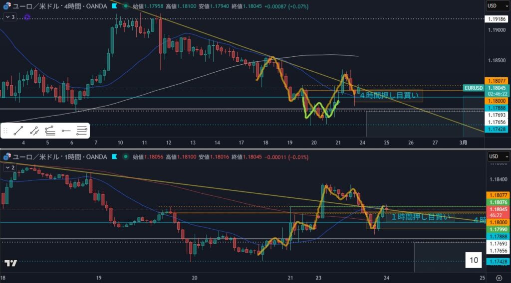Click the ユーロ/米ドル 1時間 chart title
The image size is (511, 283).
click(59, 157)
